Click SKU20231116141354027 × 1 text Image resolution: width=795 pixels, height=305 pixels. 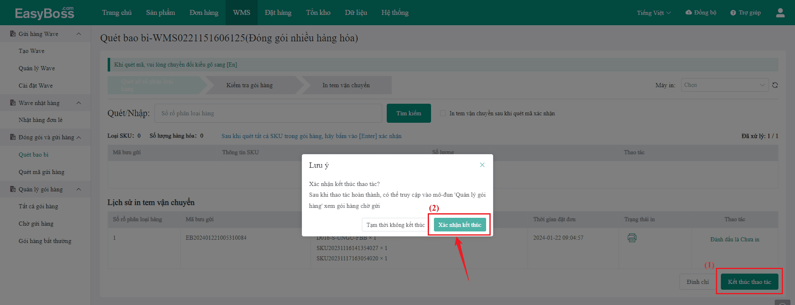(352, 248)
